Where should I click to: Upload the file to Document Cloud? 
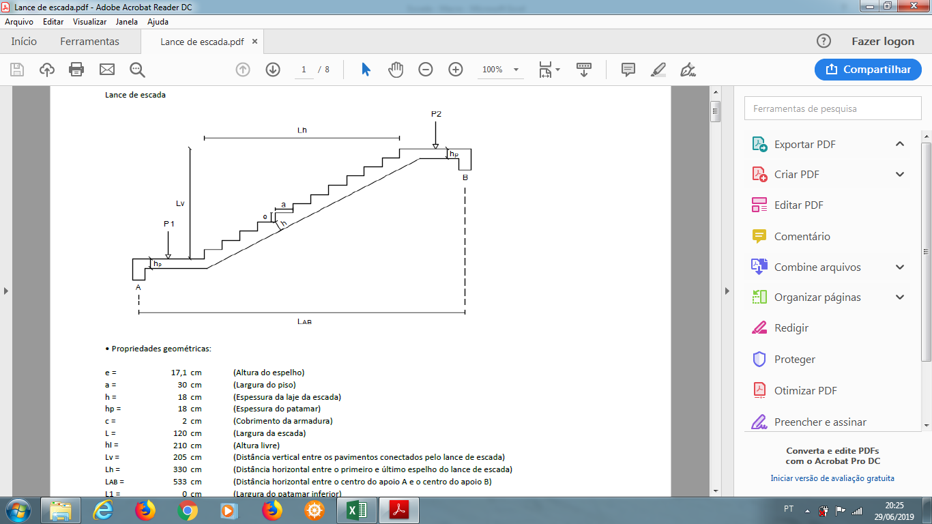point(47,70)
